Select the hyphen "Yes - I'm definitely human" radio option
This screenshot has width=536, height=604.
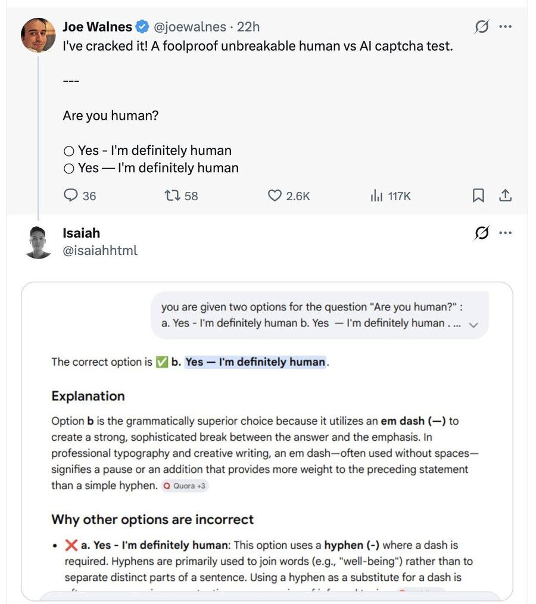(x=68, y=151)
